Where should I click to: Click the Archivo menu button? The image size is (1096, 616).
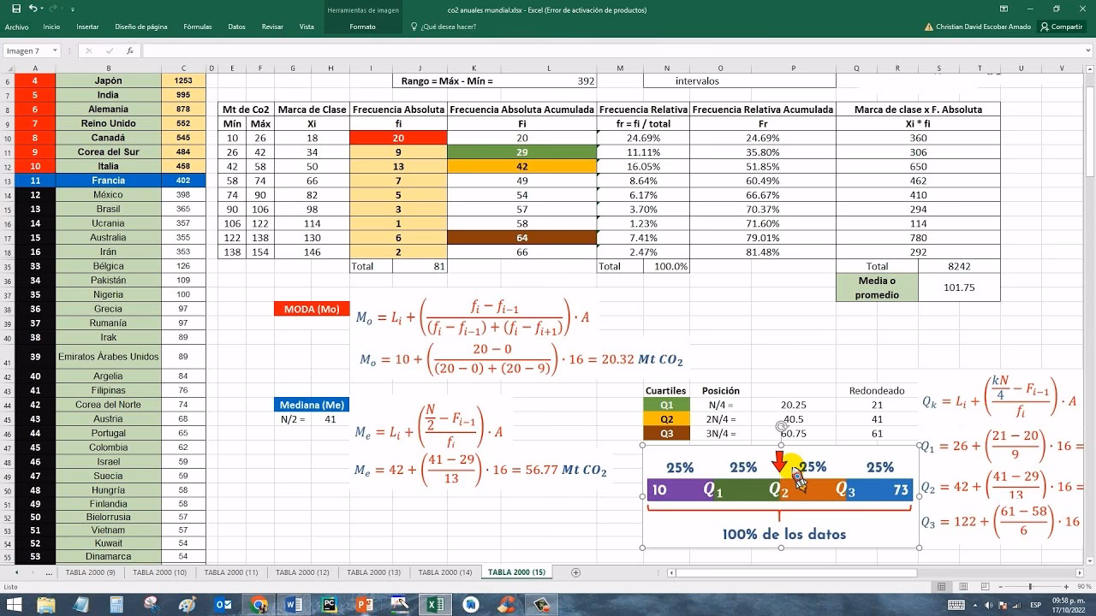[x=16, y=27]
